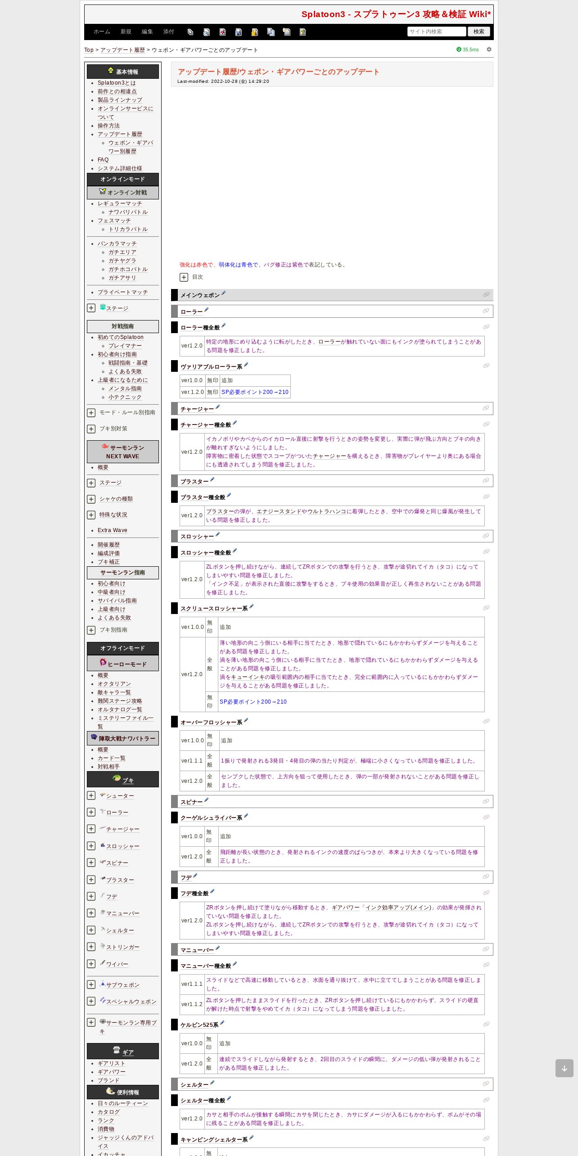
Task: Expand the ストリンガー weapon list in the sidebar
Action: [x=91, y=947]
